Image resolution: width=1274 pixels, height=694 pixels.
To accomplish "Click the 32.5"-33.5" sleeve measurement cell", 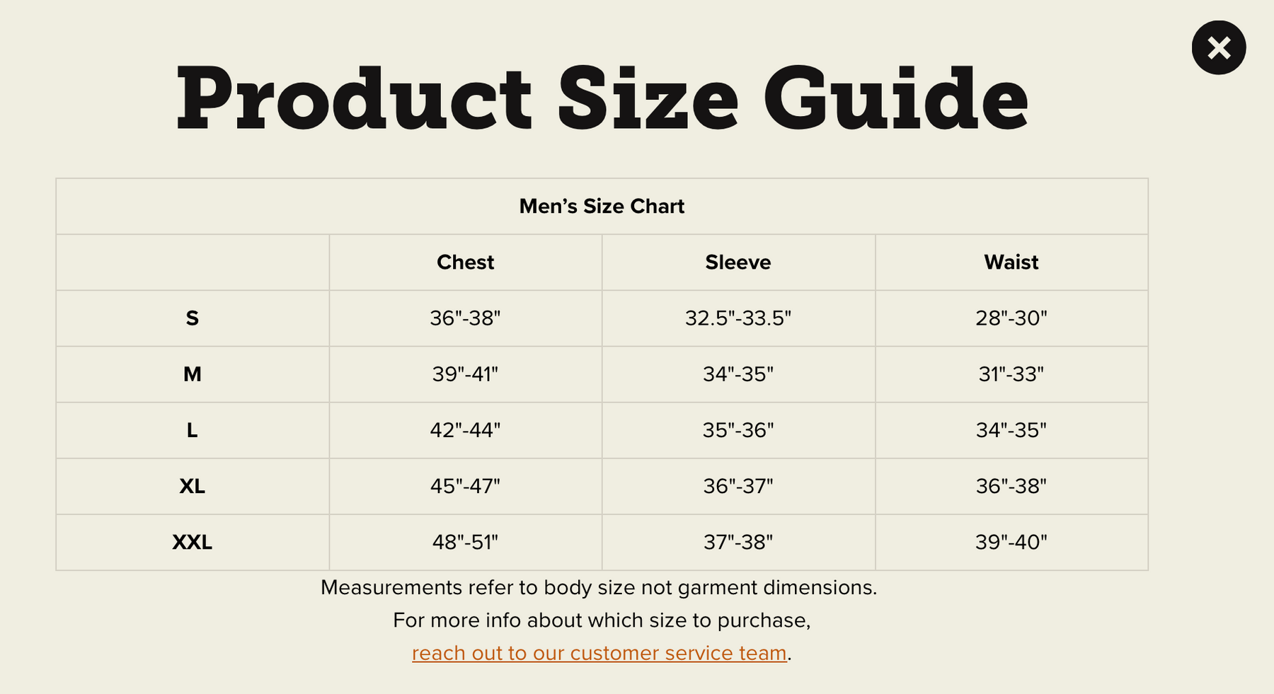I will pyautogui.click(x=738, y=318).
